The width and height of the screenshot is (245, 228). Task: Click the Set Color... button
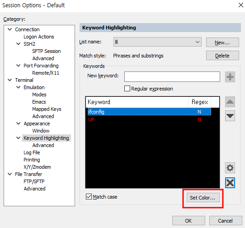[203, 198]
